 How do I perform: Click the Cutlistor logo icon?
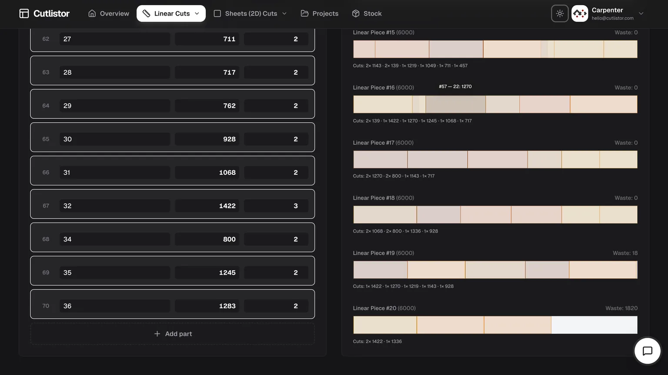(24, 13)
